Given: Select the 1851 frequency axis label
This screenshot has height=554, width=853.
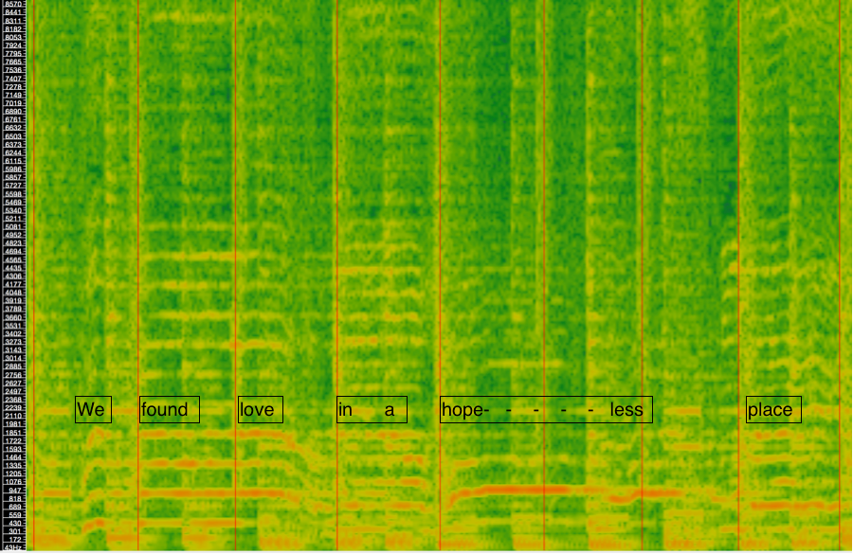Looking at the screenshot, I should [x=13, y=433].
